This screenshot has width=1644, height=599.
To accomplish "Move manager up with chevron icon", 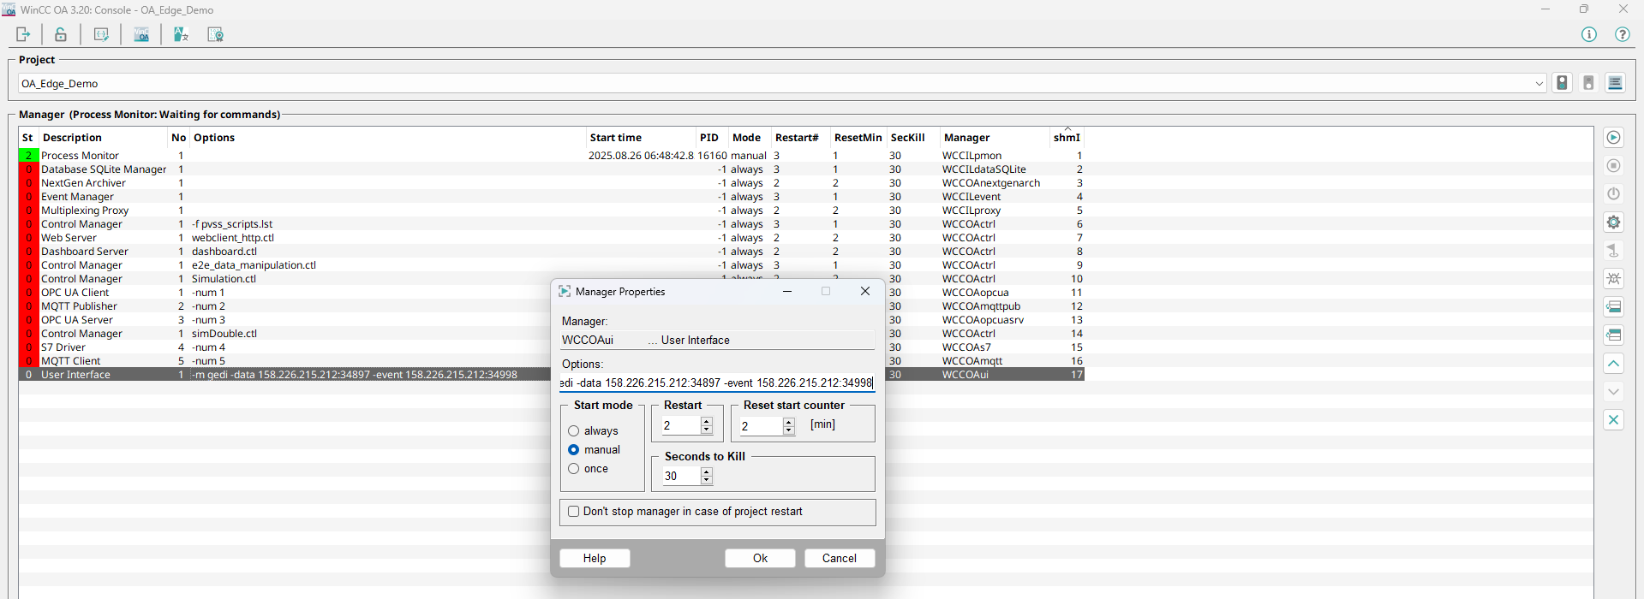I will (1613, 364).
